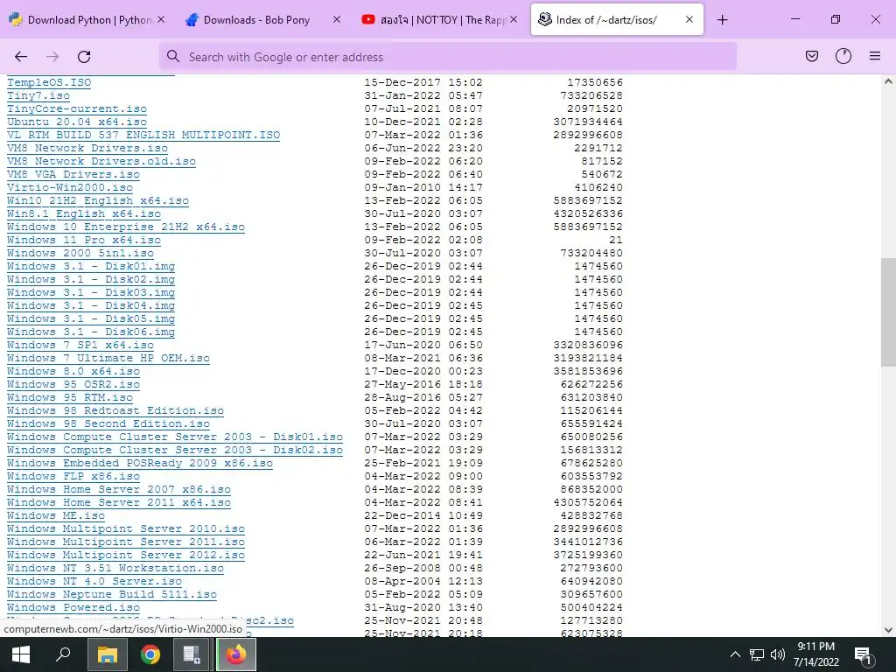Close the Index of /~dartz/isos/ tab
Screen dimensions: 896x672
coord(689,19)
